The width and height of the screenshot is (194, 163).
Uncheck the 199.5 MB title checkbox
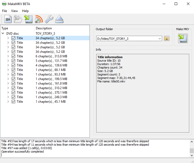[13, 79]
